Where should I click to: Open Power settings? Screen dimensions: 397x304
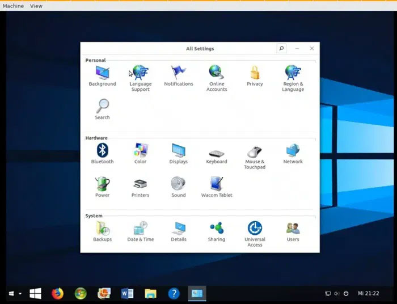tap(102, 187)
